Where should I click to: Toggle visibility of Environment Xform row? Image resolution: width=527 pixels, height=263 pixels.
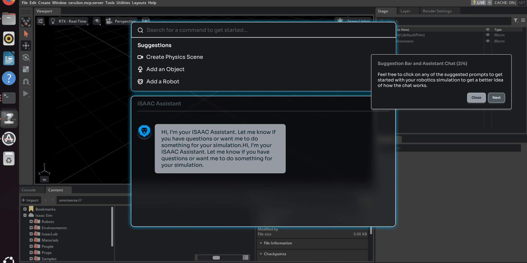pyautogui.click(x=488, y=41)
